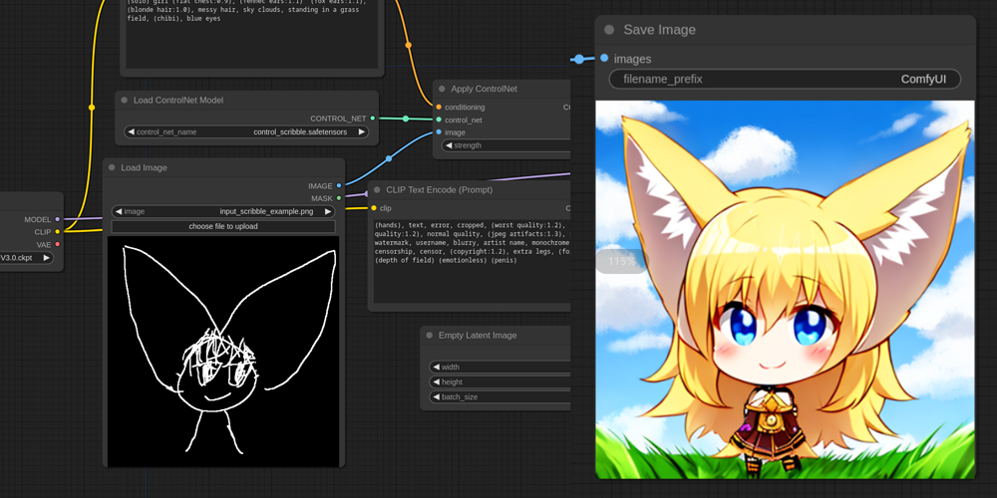Click the IMAGE output socket on Load Image
The width and height of the screenshot is (997, 498).
coord(339,185)
